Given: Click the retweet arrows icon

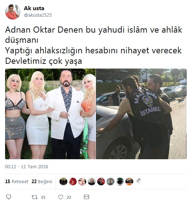Looking at the screenshot, I should [34, 197].
